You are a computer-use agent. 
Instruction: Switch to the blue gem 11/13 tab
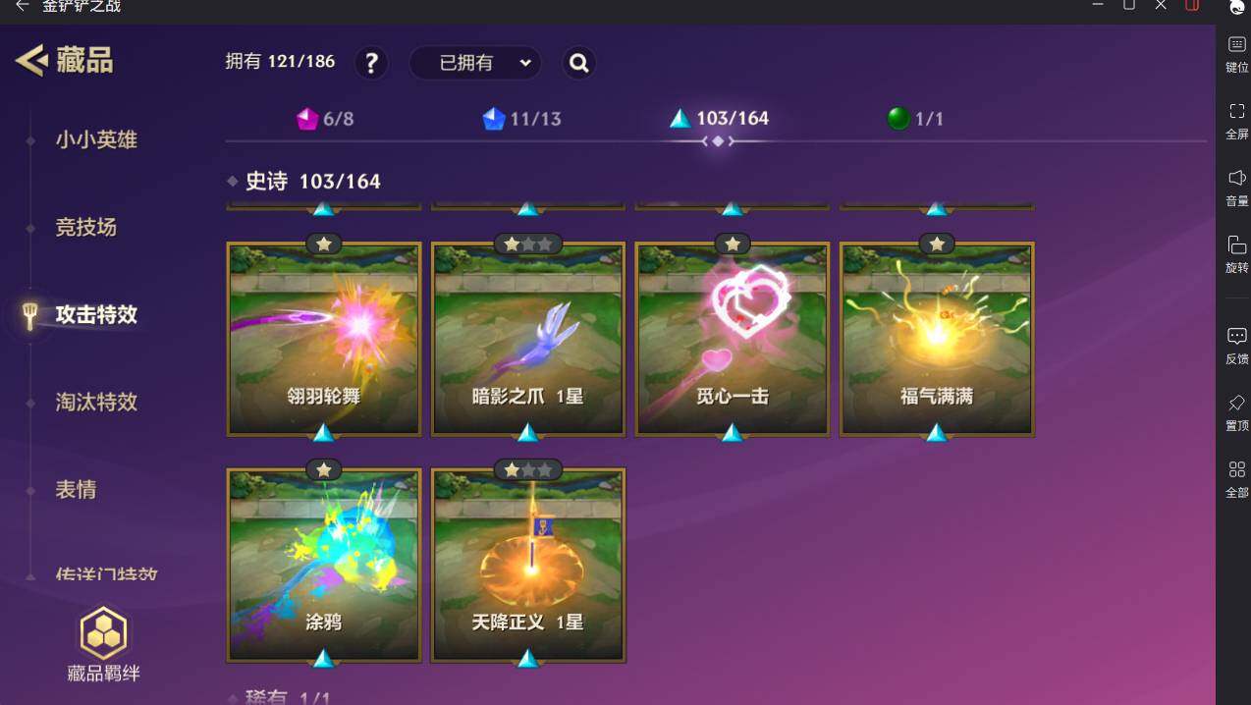click(521, 119)
